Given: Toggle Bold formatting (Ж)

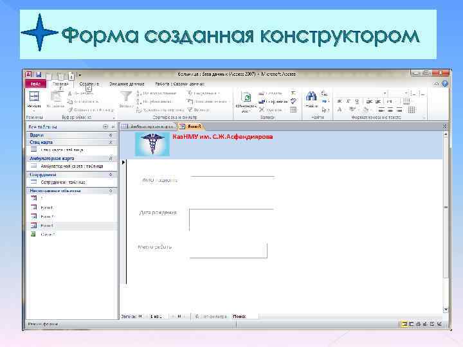Looking at the screenshot, I should [340, 102].
